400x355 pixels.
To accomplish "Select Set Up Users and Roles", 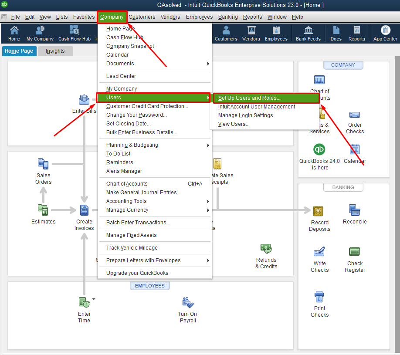I will (x=249, y=98).
